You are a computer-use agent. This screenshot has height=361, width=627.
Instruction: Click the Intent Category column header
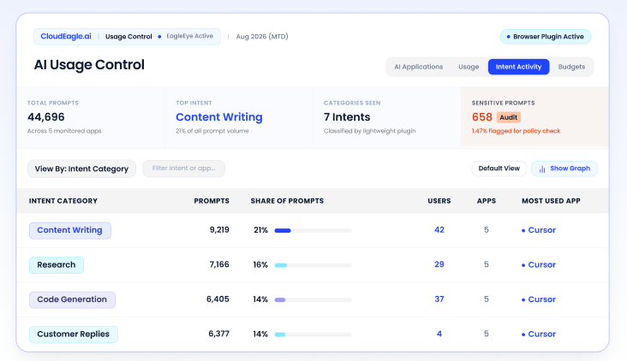click(x=63, y=201)
